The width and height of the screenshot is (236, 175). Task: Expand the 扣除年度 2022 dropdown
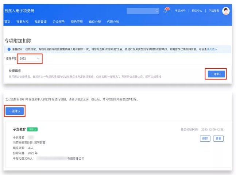[30, 58]
